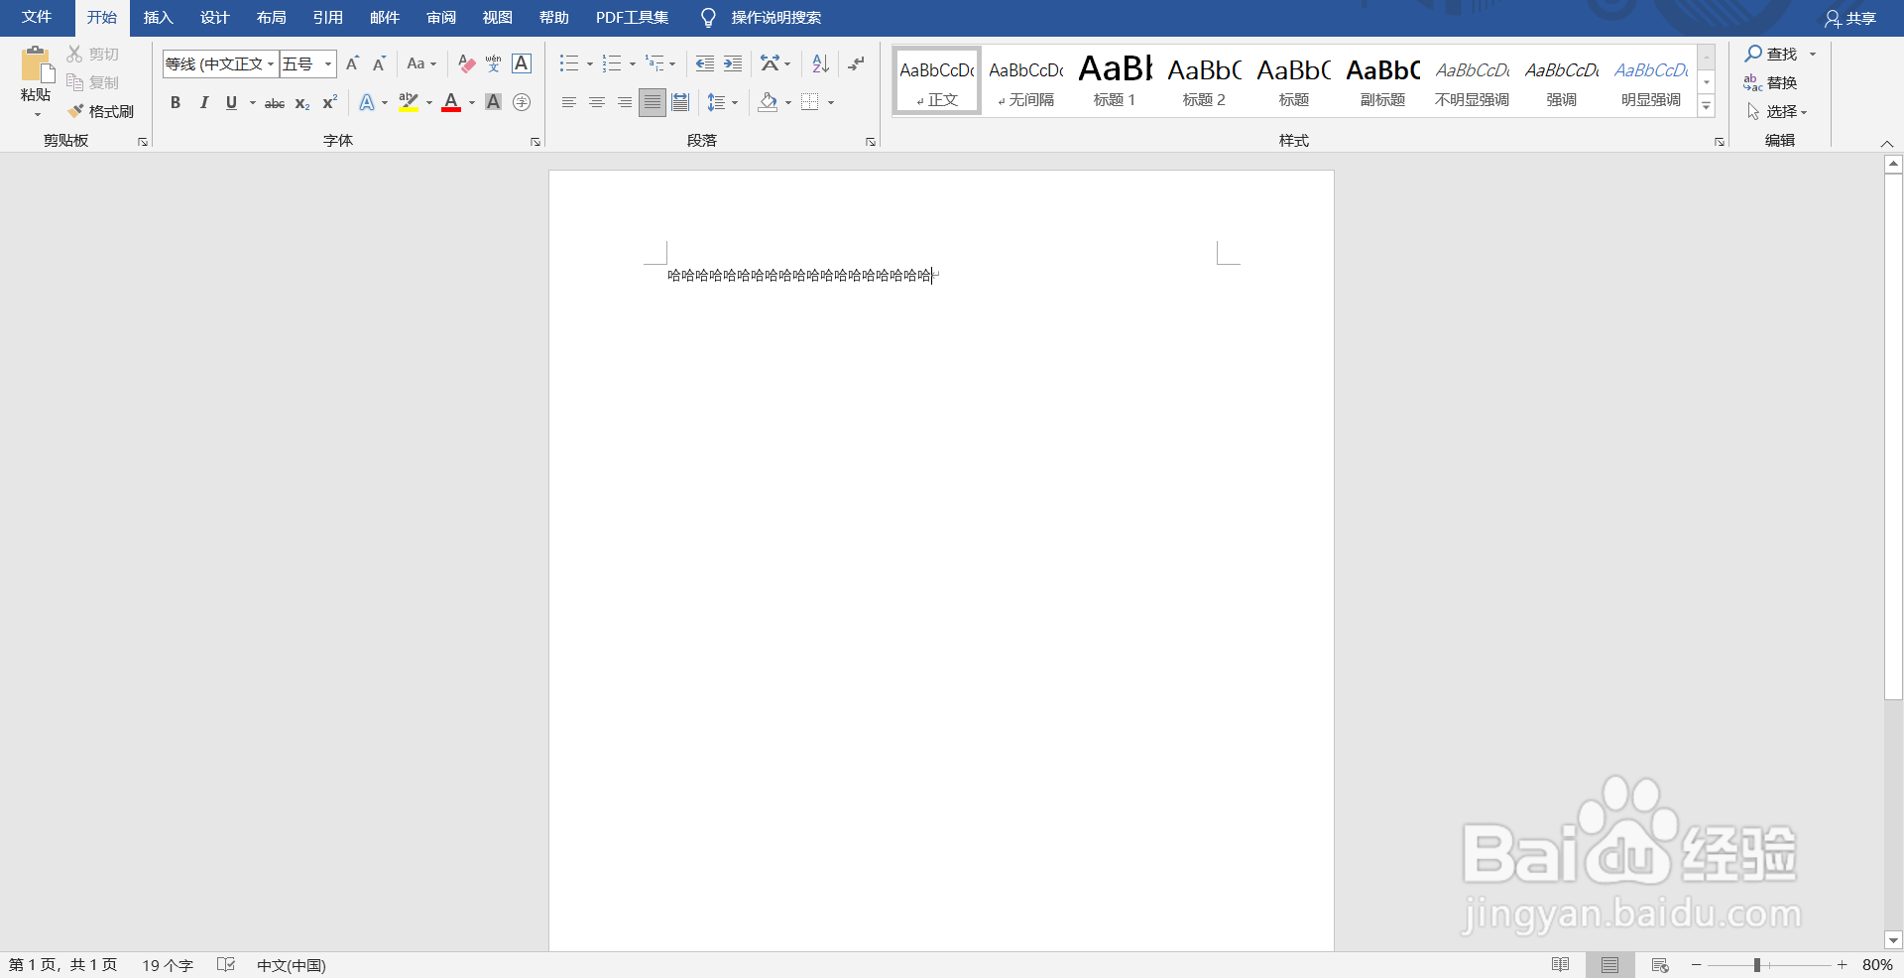The width and height of the screenshot is (1904, 978).
Task: Shrink font size with the smaller A icon
Action: pyautogui.click(x=379, y=63)
